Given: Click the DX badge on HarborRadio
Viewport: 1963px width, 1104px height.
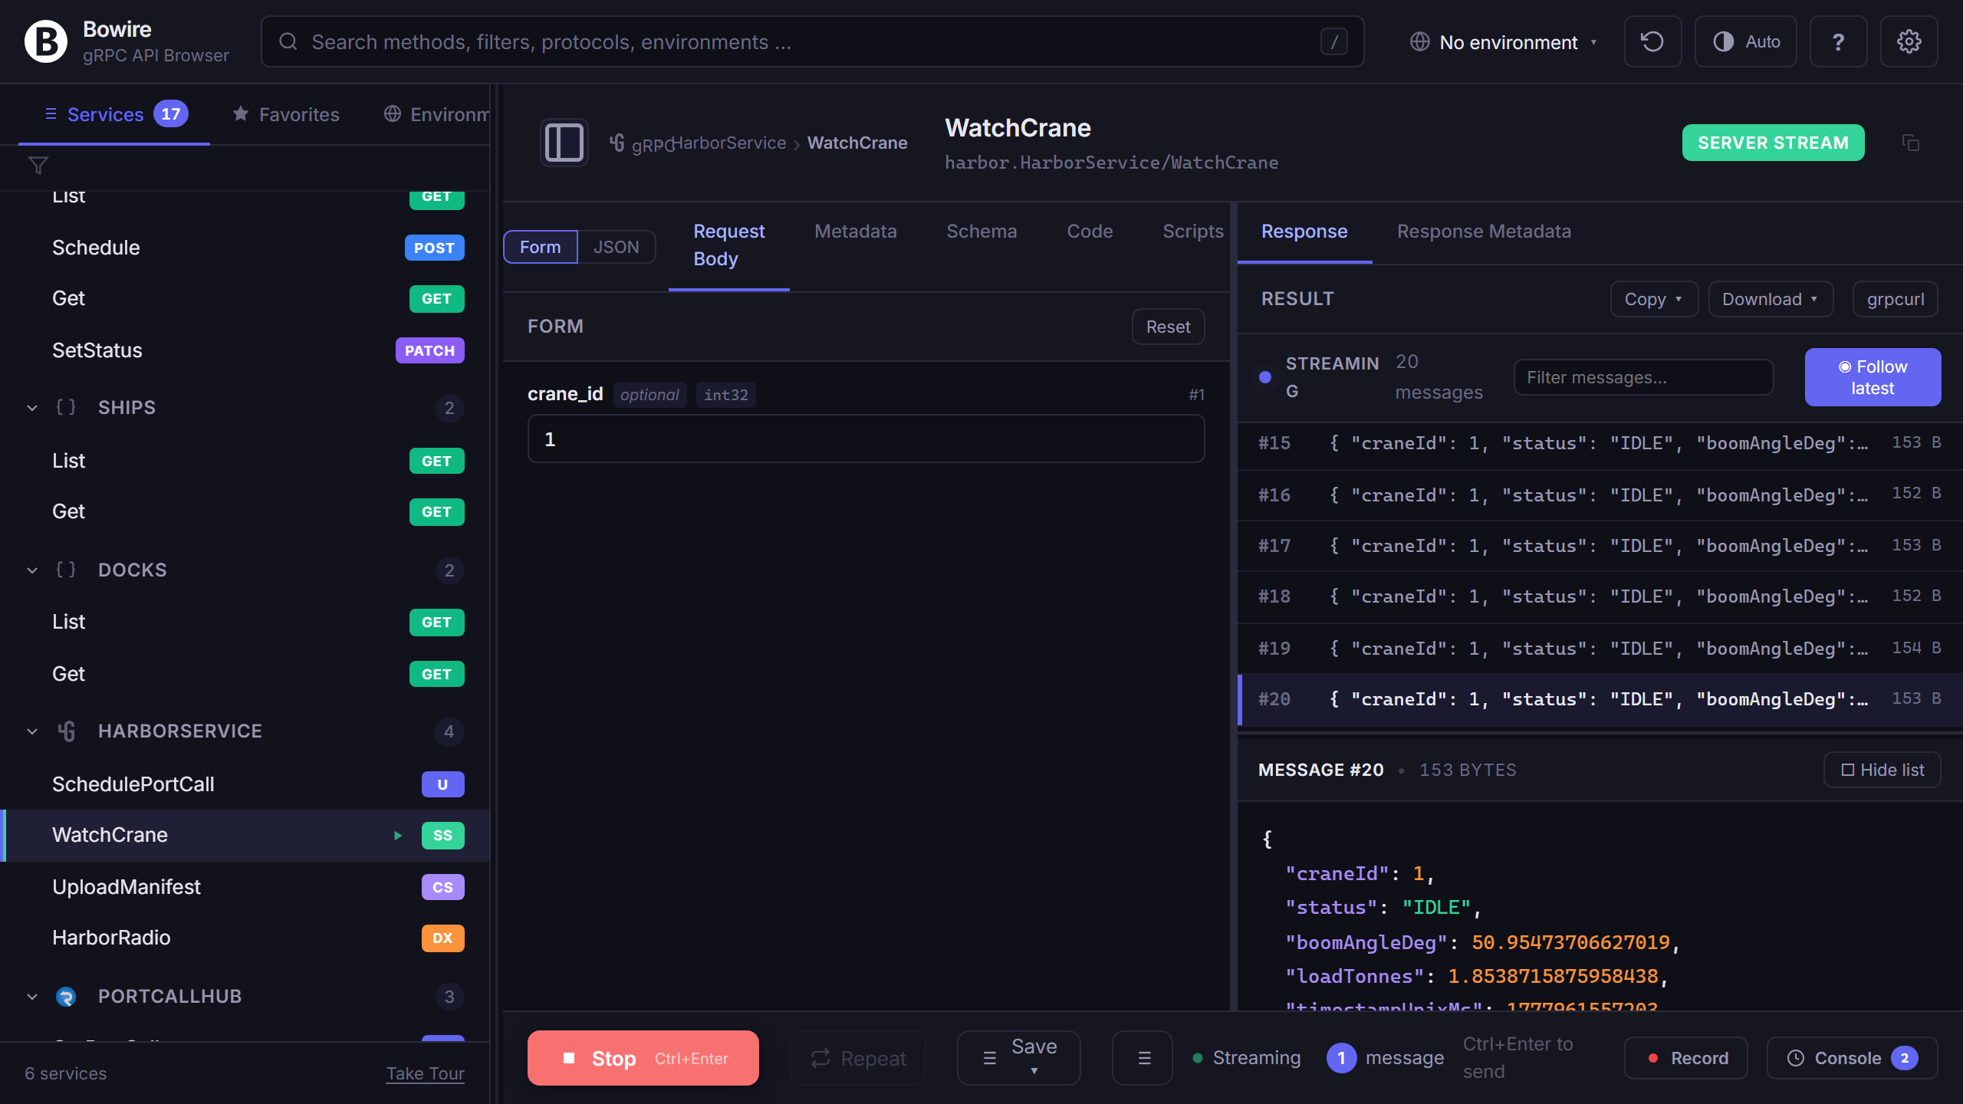Looking at the screenshot, I should pos(442,938).
